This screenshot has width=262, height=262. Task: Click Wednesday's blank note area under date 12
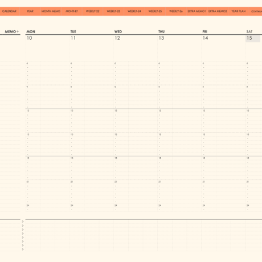click(136, 51)
